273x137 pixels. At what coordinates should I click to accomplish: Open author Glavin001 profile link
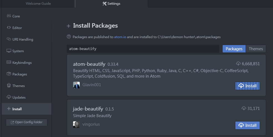92,85
